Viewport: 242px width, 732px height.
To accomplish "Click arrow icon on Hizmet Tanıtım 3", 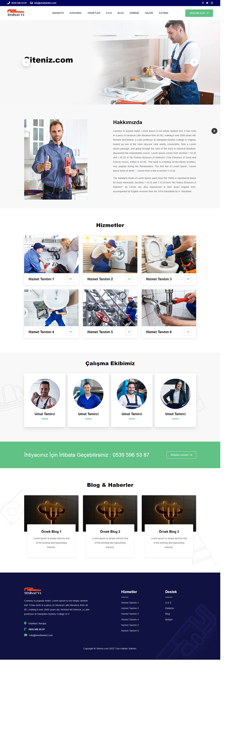I will tap(188, 279).
